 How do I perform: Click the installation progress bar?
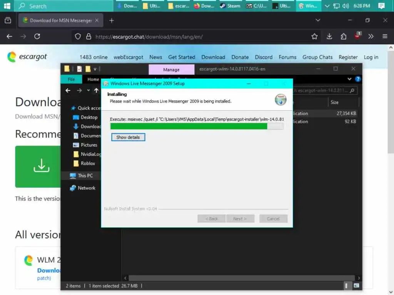click(x=197, y=126)
